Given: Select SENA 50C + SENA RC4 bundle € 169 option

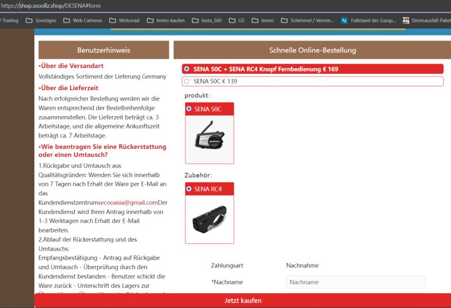Looking at the screenshot, I should [x=313, y=69].
